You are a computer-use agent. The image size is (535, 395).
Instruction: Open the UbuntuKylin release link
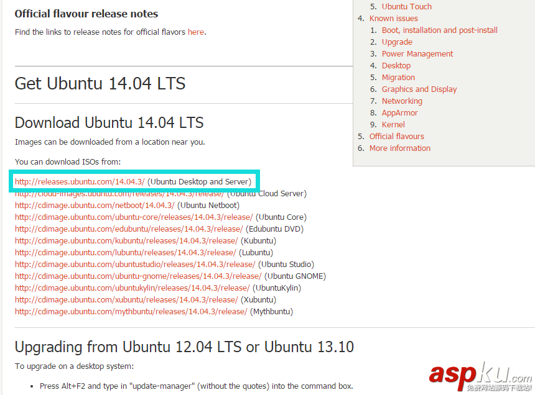[132, 288]
